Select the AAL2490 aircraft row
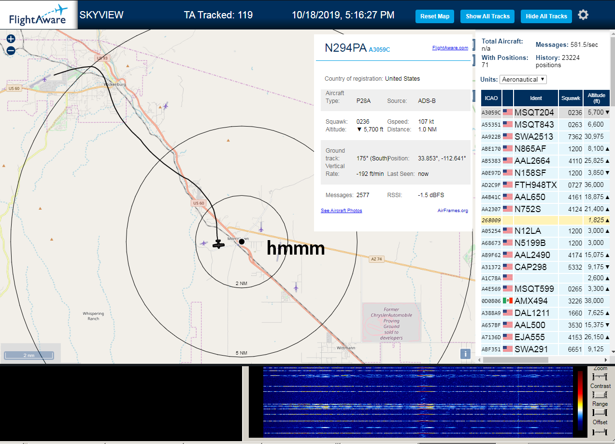 tap(545, 255)
